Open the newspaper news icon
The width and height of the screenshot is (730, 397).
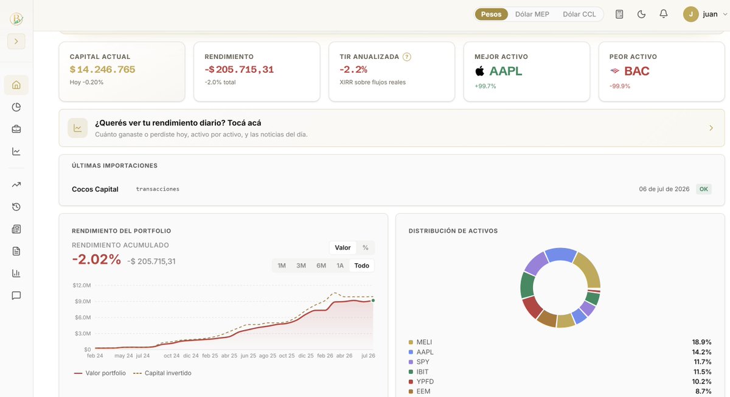tap(16, 229)
